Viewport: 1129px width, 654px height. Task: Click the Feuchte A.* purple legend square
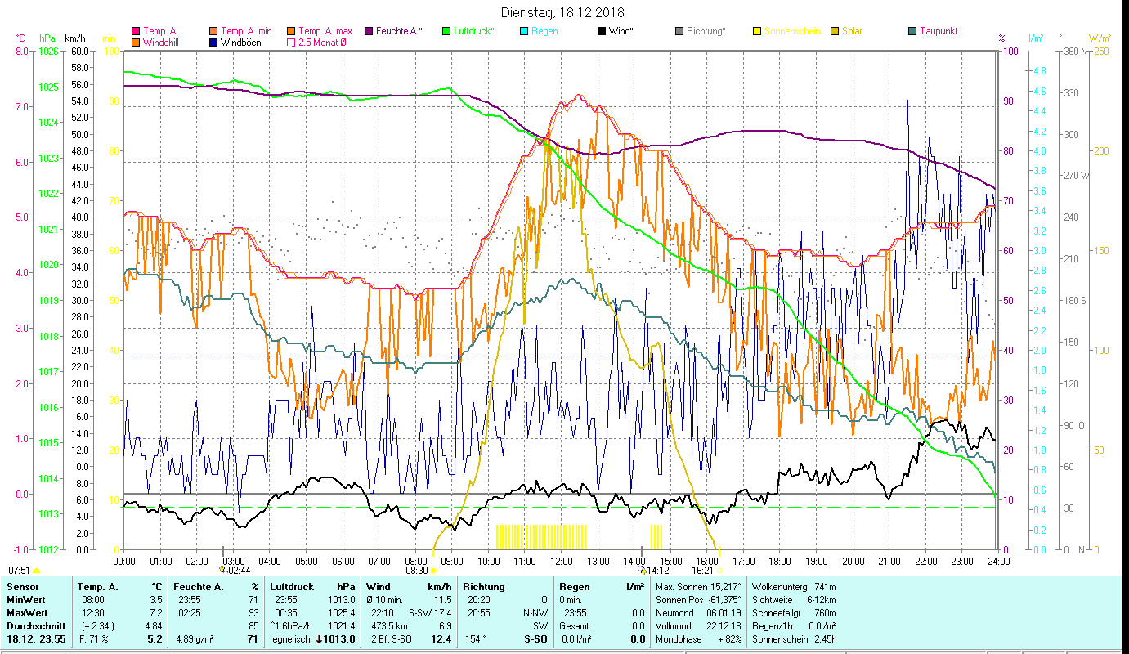pos(369,31)
